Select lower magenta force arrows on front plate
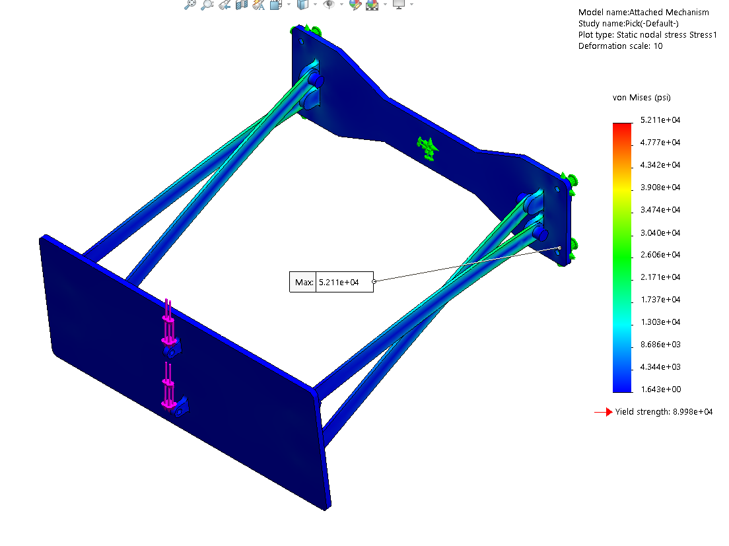729x546 pixels. click(x=168, y=386)
